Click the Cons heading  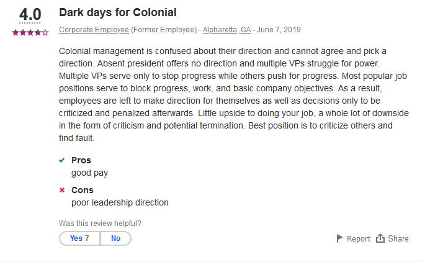(83, 190)
